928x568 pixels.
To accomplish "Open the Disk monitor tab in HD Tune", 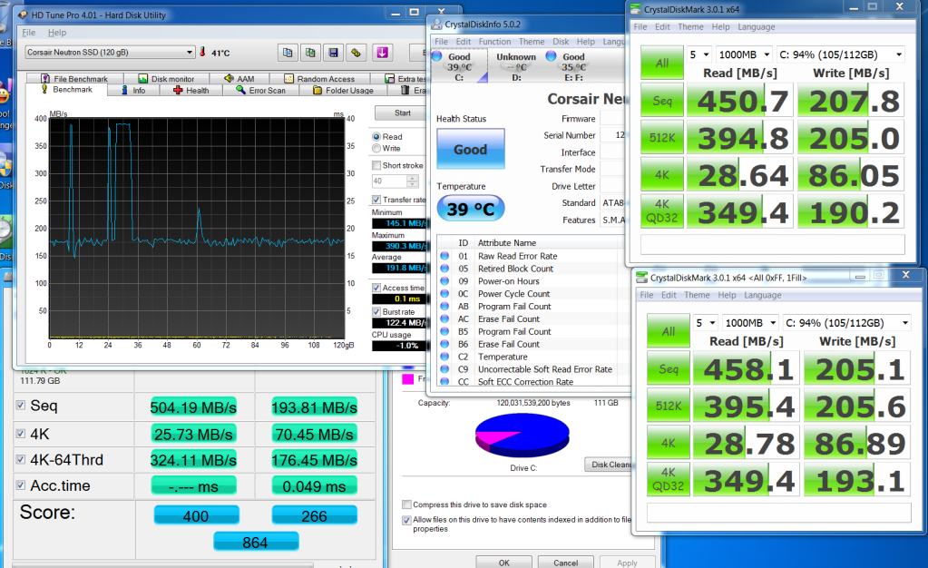I will 166,79.
